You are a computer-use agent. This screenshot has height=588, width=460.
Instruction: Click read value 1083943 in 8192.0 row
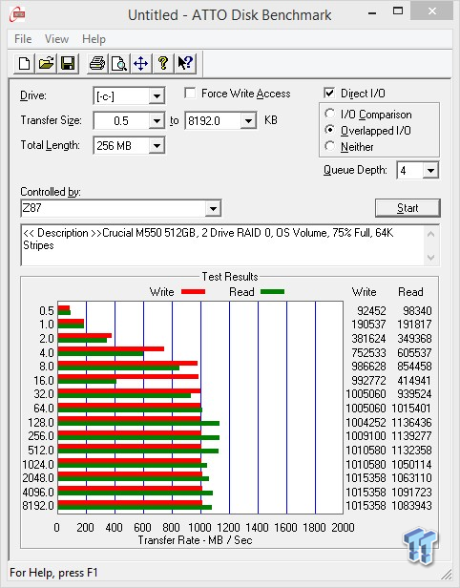click(411, 506)
